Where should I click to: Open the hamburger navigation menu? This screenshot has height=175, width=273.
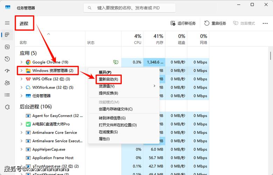(x=7, y=23)
